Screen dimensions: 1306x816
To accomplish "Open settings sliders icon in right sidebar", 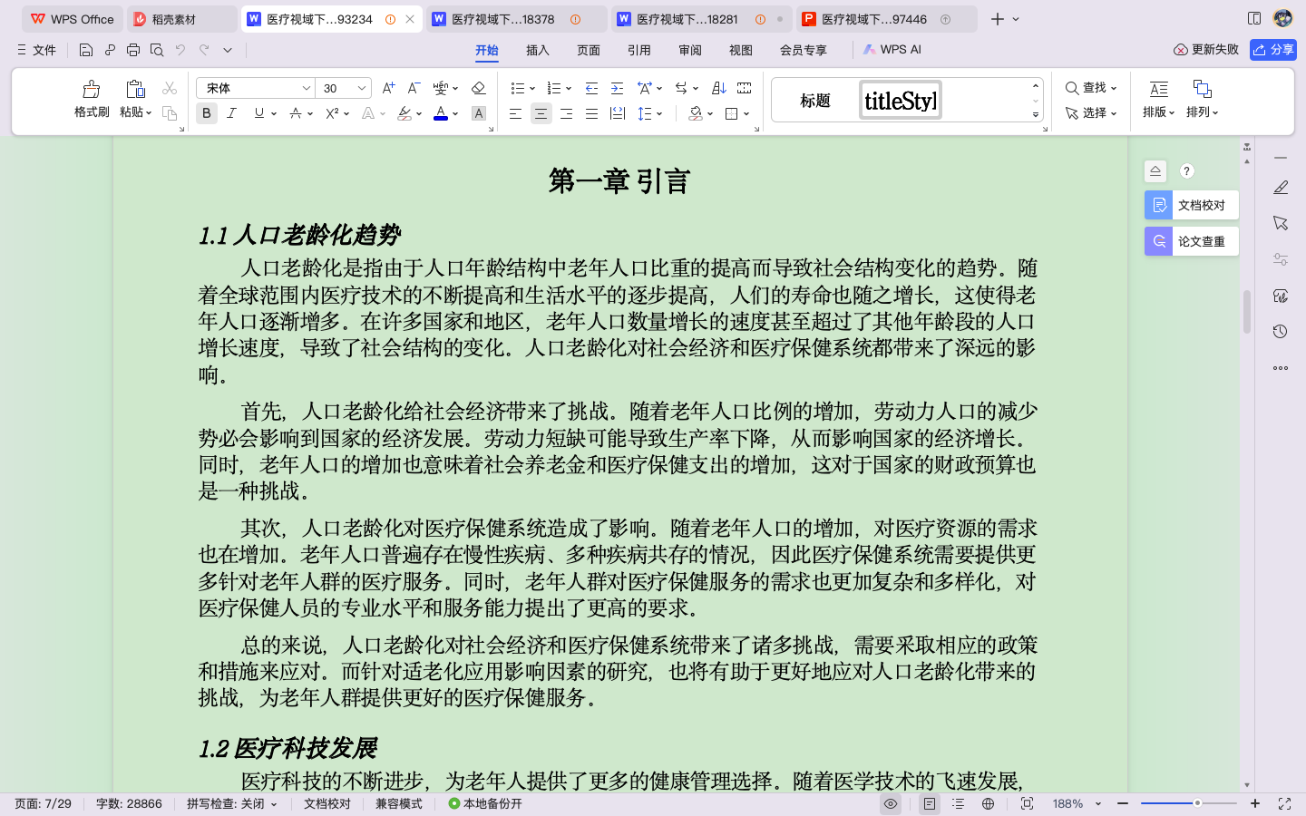I will (x=1281, y=259).
